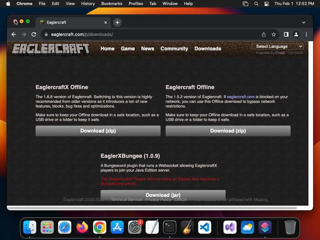Open System Settings from the Dock

(135, 227)
